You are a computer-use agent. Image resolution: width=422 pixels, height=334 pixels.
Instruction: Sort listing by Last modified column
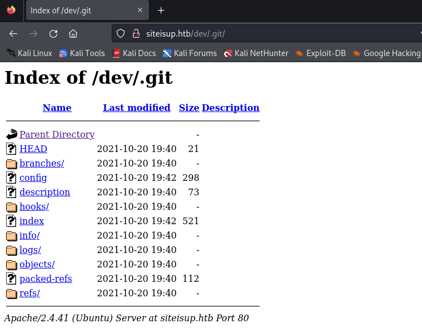(x=136, y=108)
